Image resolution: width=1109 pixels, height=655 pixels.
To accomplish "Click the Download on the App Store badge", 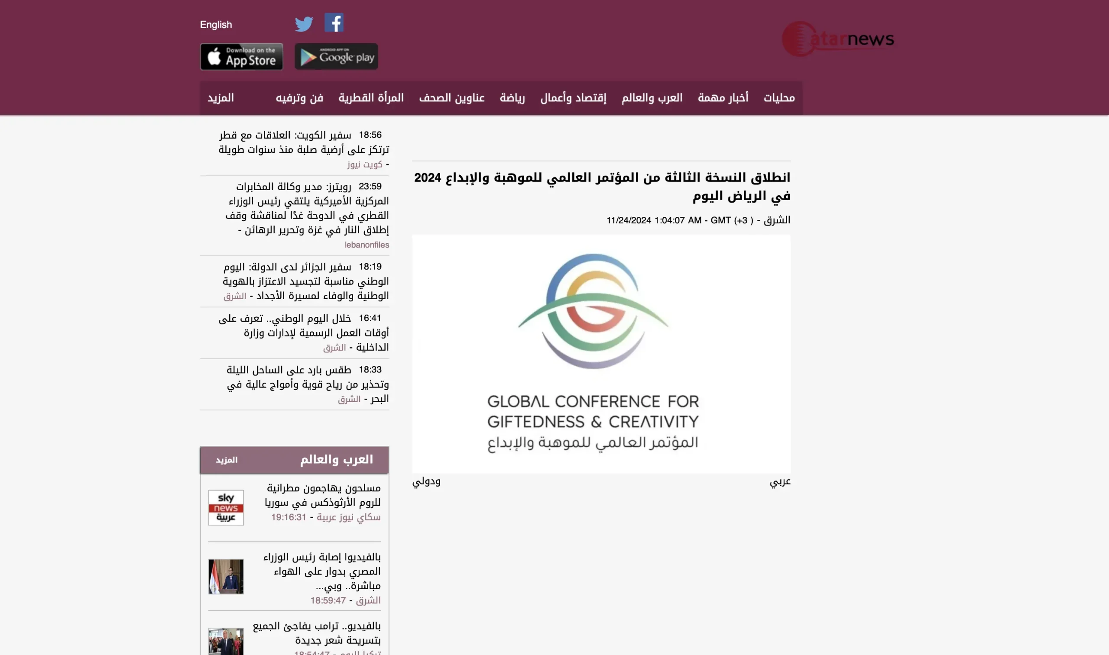I will [x=241, y=57].
